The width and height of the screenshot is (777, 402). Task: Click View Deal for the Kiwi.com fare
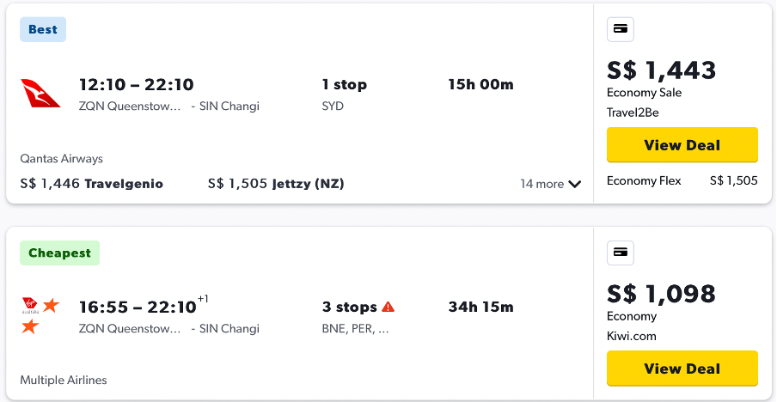point(682,368)
